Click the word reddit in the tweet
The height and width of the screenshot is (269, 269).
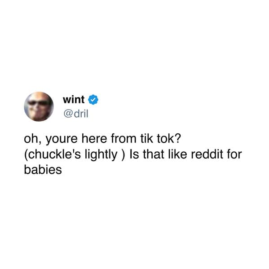tap(207, 154)
